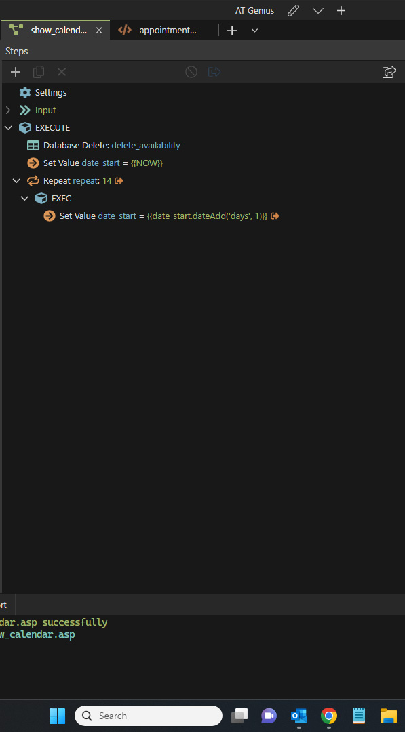Open the Settings gear item

click(43, 92)
